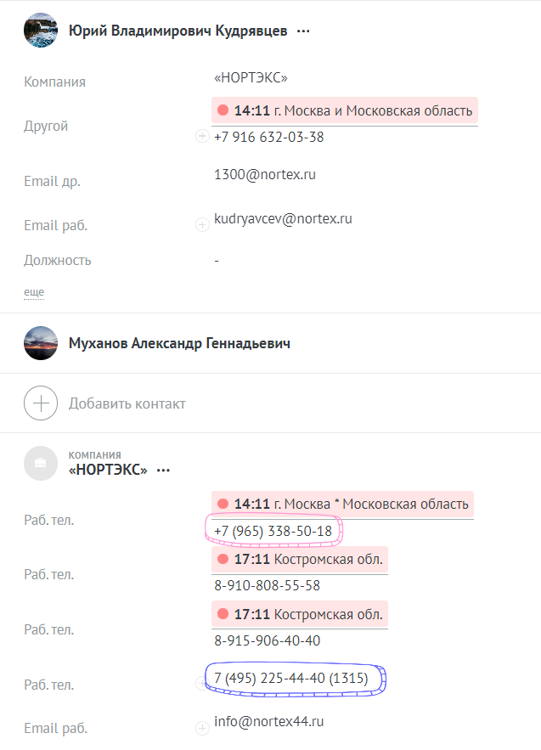Image resolution: width=541 pixels, height=750 pixels.
Task: Open options menu next to Кудрявцев name
Action: click(303, 31)
